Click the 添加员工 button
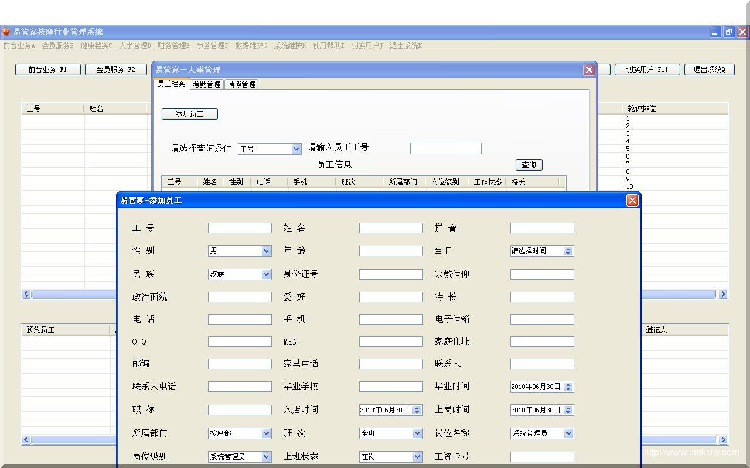750x468 pixels. 189,113
